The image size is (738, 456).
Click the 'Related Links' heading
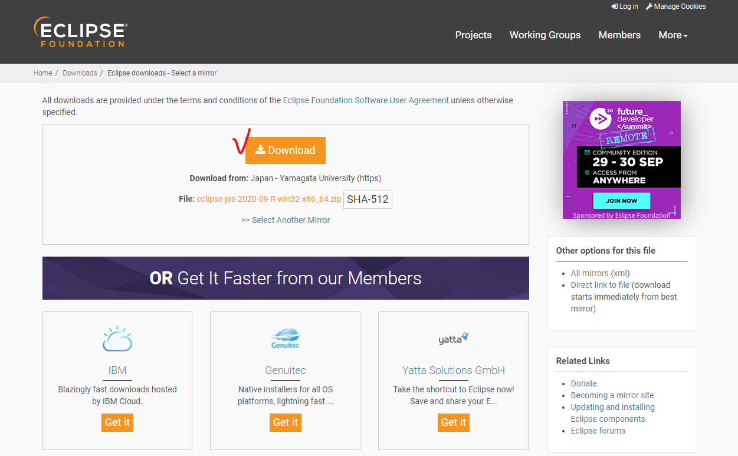pyautogui.click(x=583, y=361)
